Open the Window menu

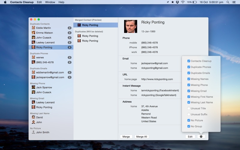coord(50,2)
